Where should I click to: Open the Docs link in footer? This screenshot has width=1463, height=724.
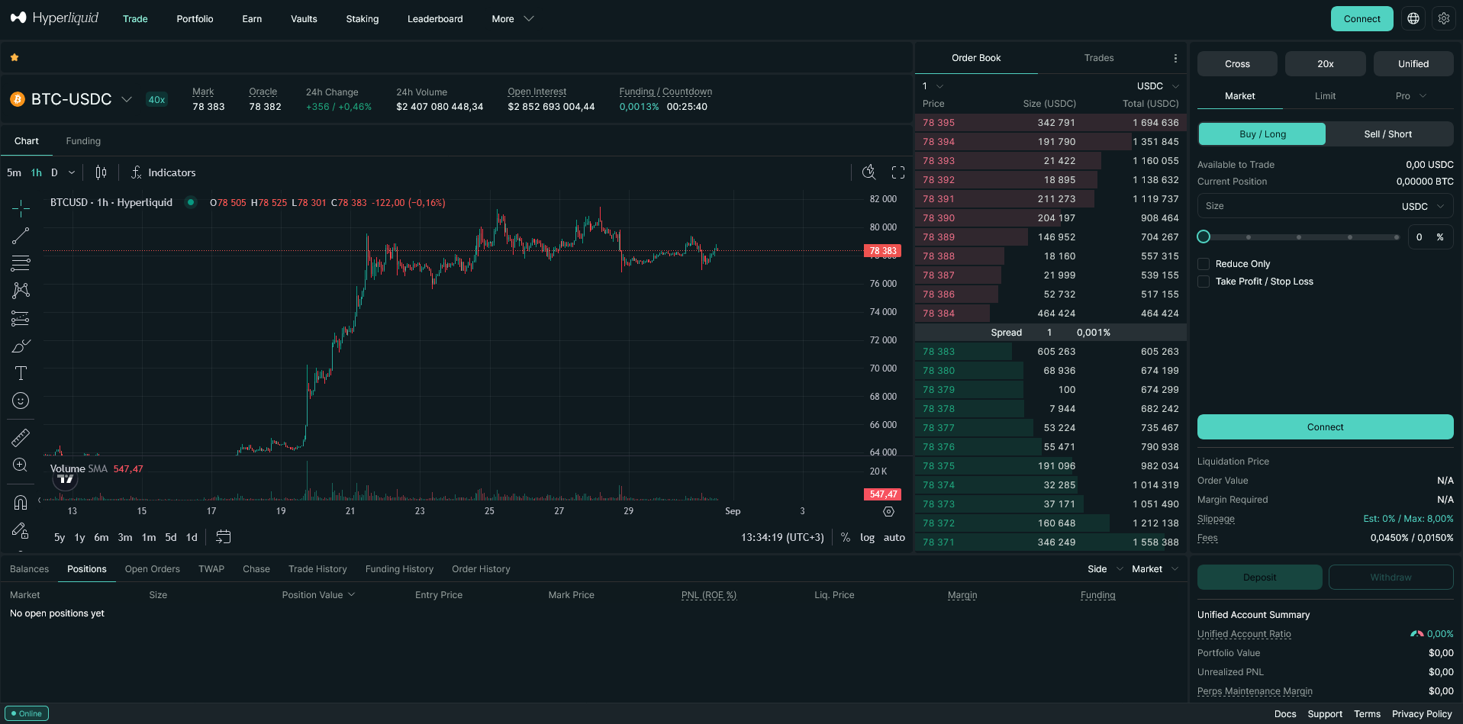tap(1285, 714)
